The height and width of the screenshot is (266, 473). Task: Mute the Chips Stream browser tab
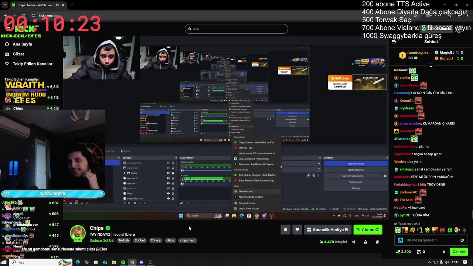(57, 5)
